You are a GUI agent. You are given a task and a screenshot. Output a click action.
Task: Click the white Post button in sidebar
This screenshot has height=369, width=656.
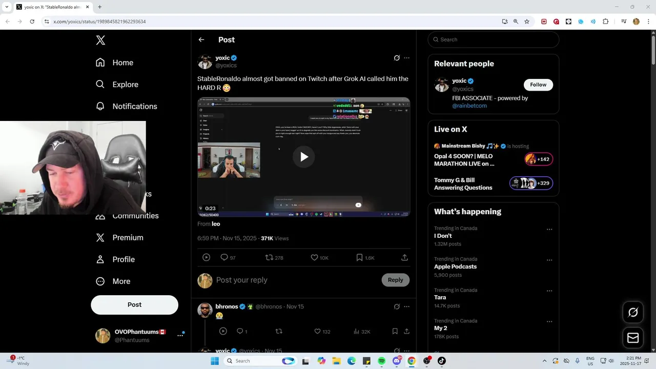coord(134,304)
